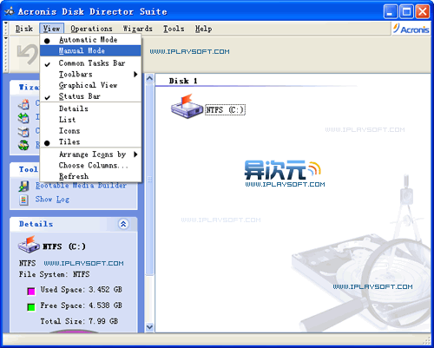Maximize the Acronis Disk Director window
434x348 pixels.
click(406, 12)
